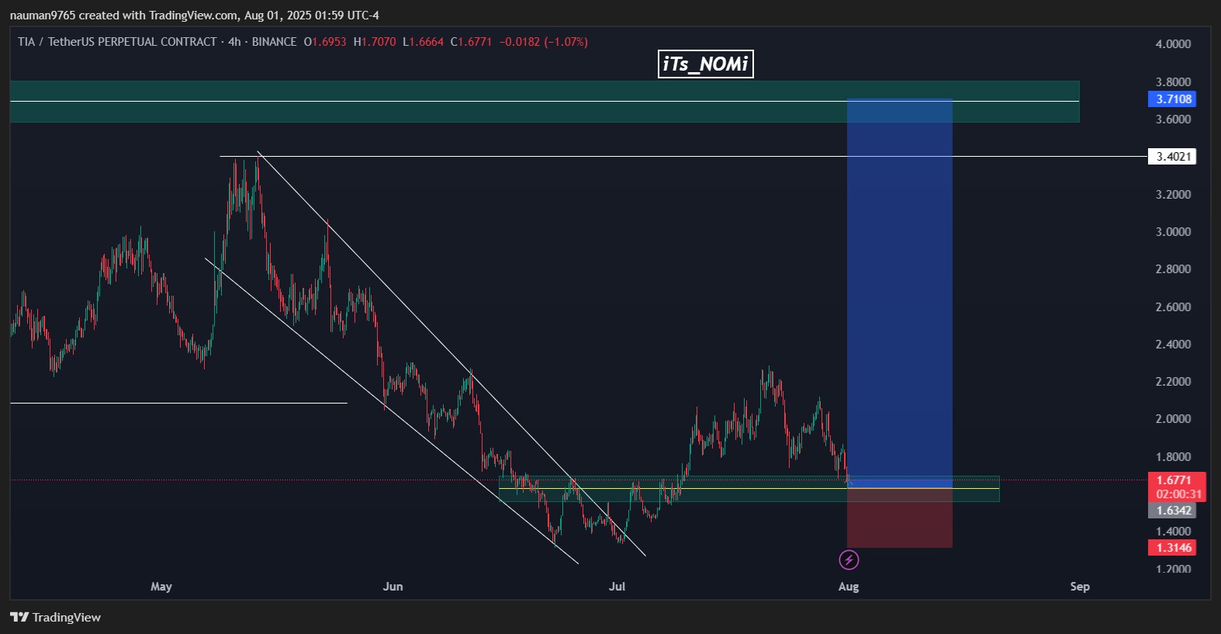Click the 4h interval in chart legend
Screen dimensions: 1221x634
point(234,42)
